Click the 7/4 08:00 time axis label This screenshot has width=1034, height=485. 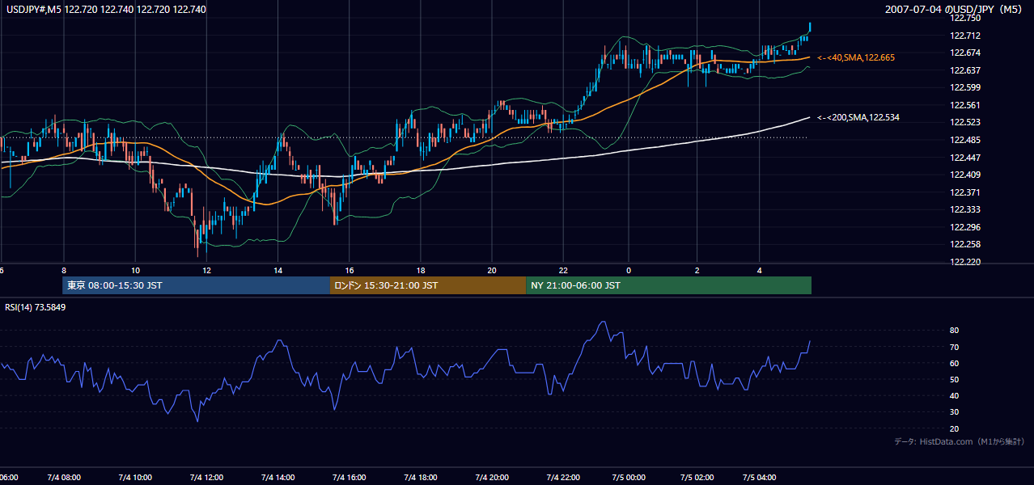[x=63, y=478]
